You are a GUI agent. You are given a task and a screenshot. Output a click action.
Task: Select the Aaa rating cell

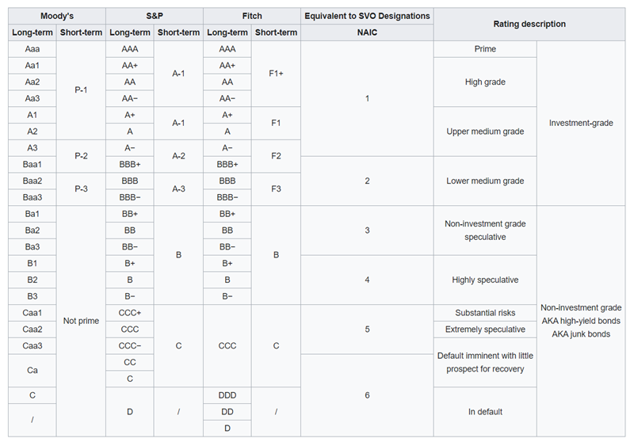tap(32, 49)
